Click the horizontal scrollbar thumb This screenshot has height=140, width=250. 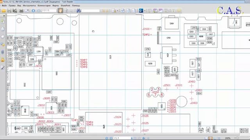pyautogui.click(x=144, y=135)
